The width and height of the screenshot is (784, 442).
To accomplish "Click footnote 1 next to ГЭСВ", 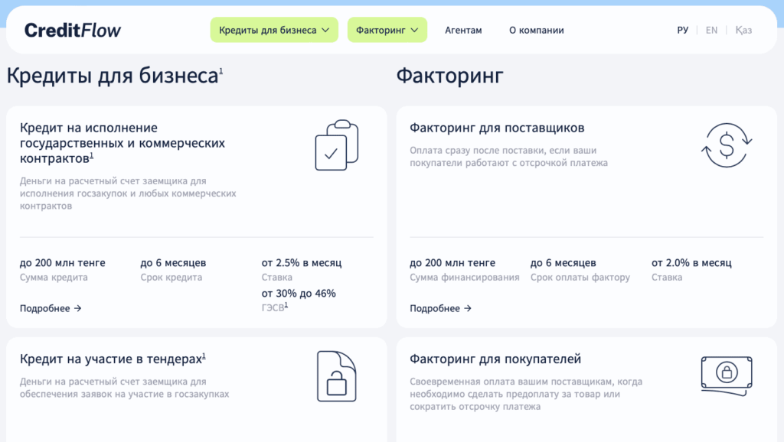I will click(286, 305).
